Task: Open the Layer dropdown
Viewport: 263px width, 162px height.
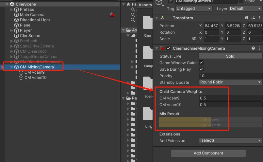Action: pos(246,9)
